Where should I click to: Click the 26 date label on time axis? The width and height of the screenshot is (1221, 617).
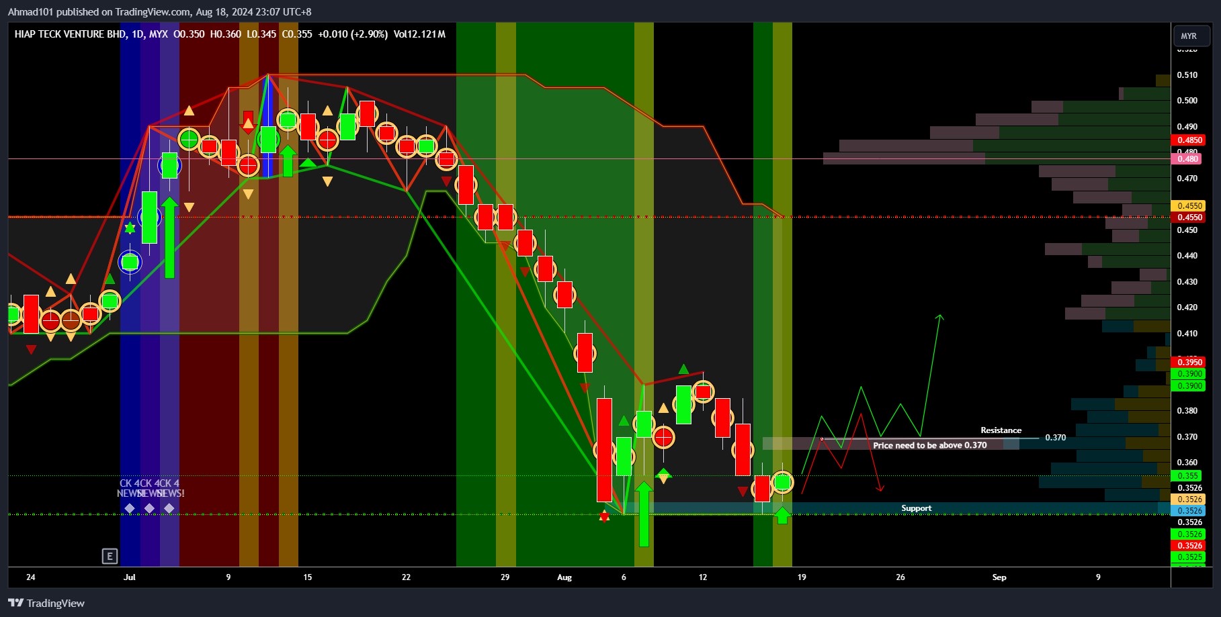900,577
